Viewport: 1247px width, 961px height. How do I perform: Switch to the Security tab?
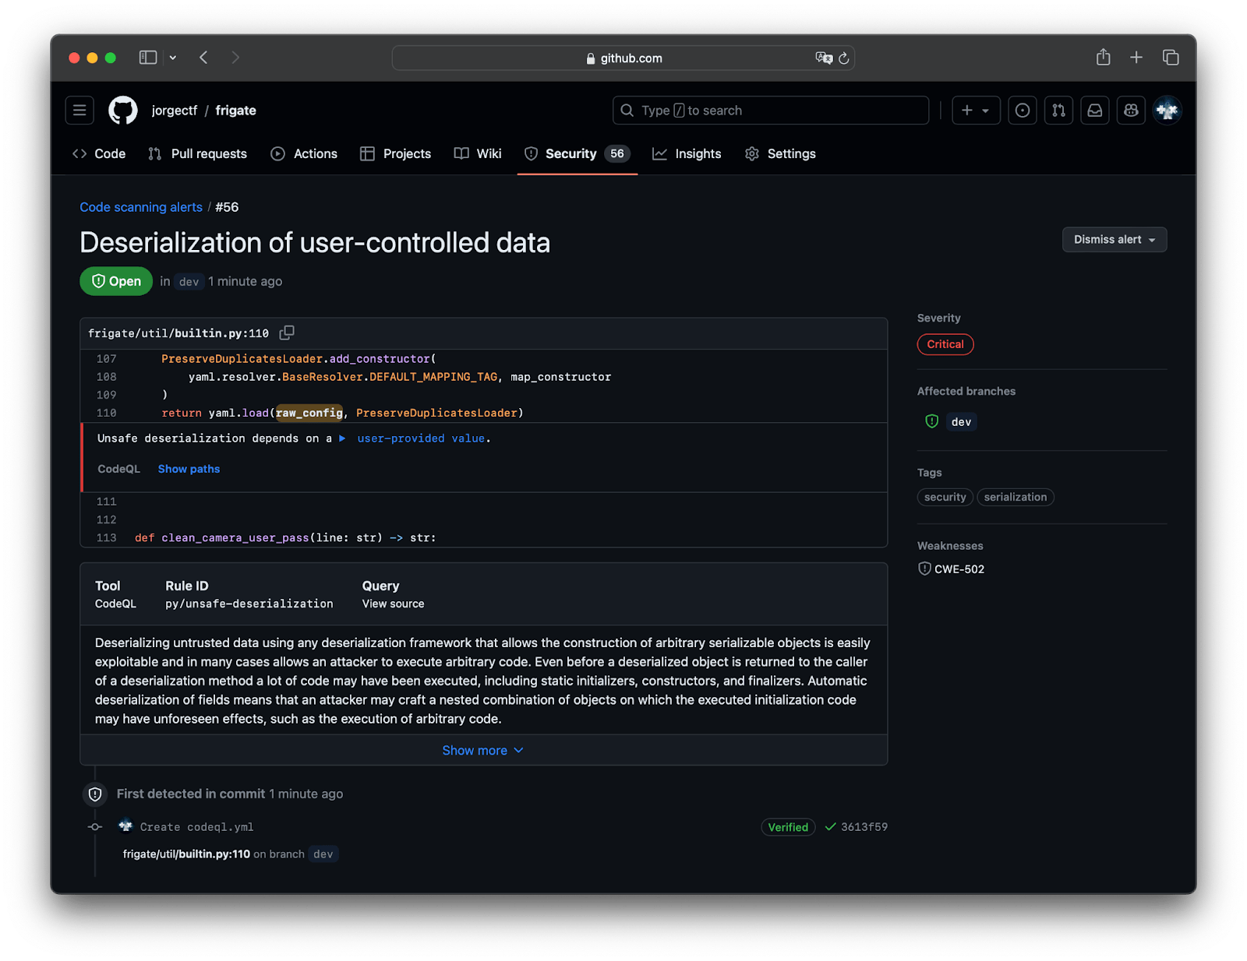point(571,153)
